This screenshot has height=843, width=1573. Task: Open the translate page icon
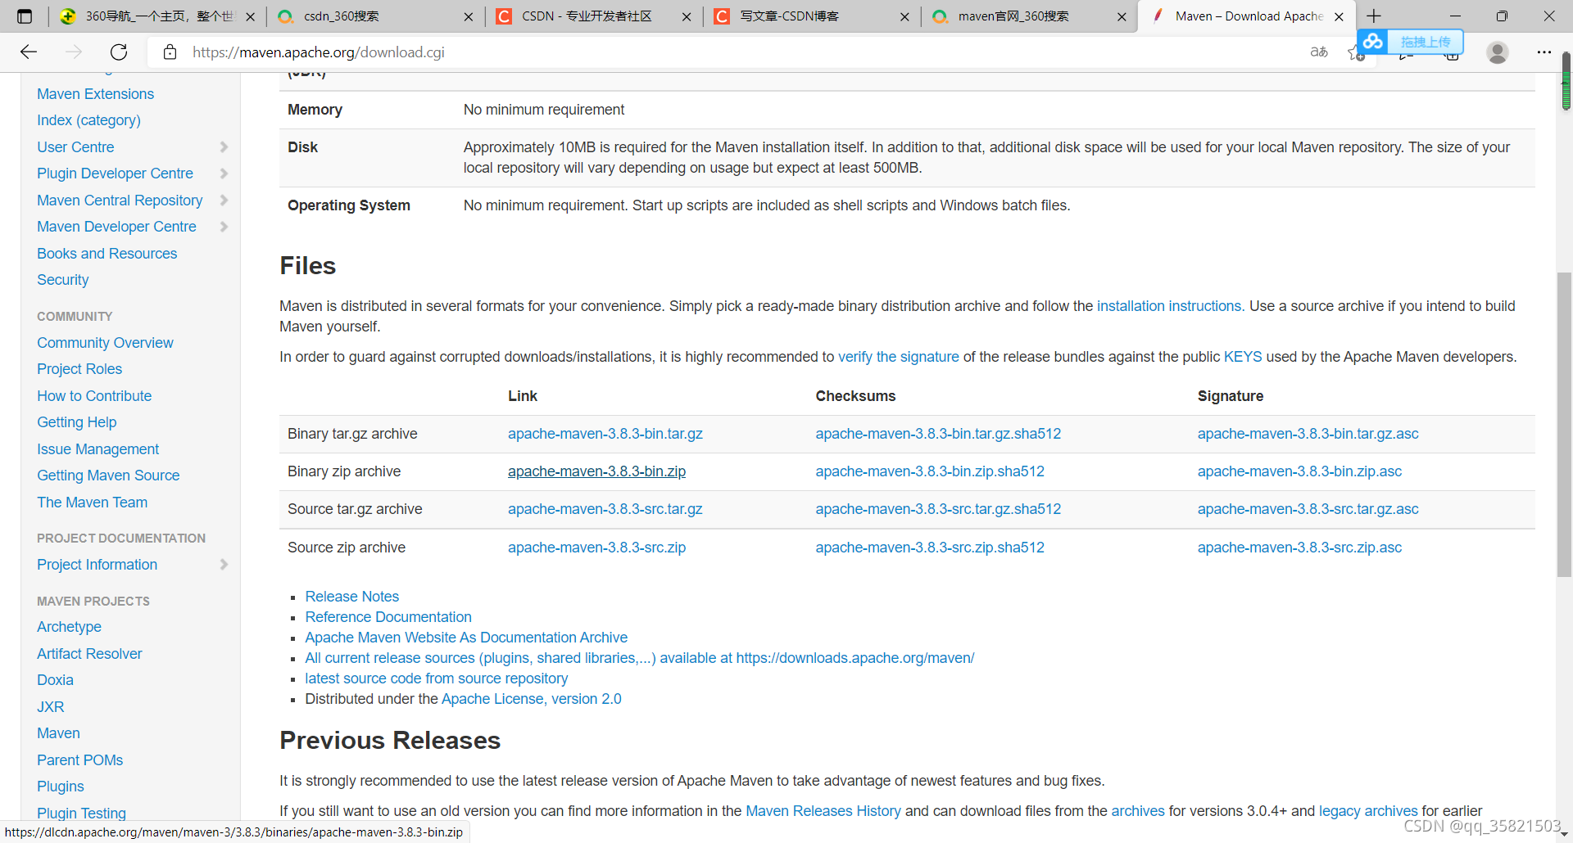[1319, 52]
